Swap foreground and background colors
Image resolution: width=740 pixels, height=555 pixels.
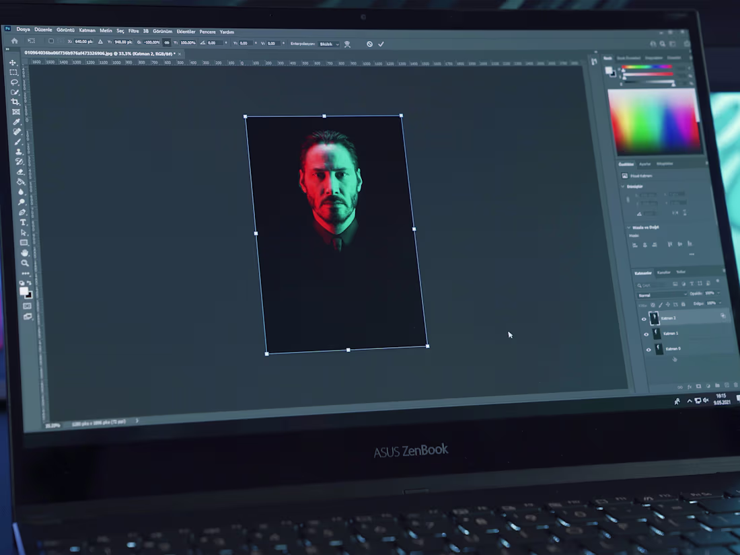[29, 283]
